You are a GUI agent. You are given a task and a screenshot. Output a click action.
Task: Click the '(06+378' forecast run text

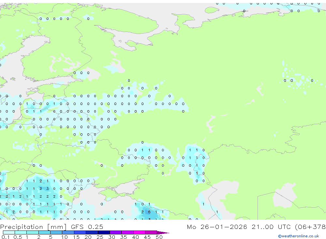[x=310, y=227]
